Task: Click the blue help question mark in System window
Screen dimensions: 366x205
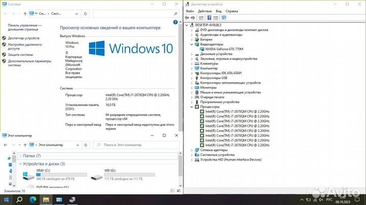Action: 175,22
